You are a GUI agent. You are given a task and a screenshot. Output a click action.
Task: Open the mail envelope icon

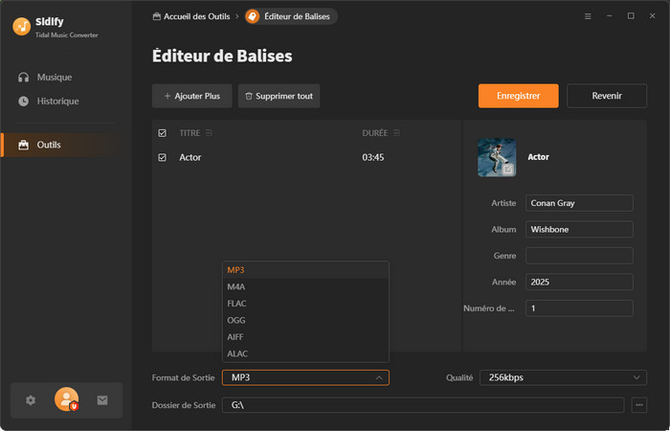pyautogui.click(x=102, y=400)
